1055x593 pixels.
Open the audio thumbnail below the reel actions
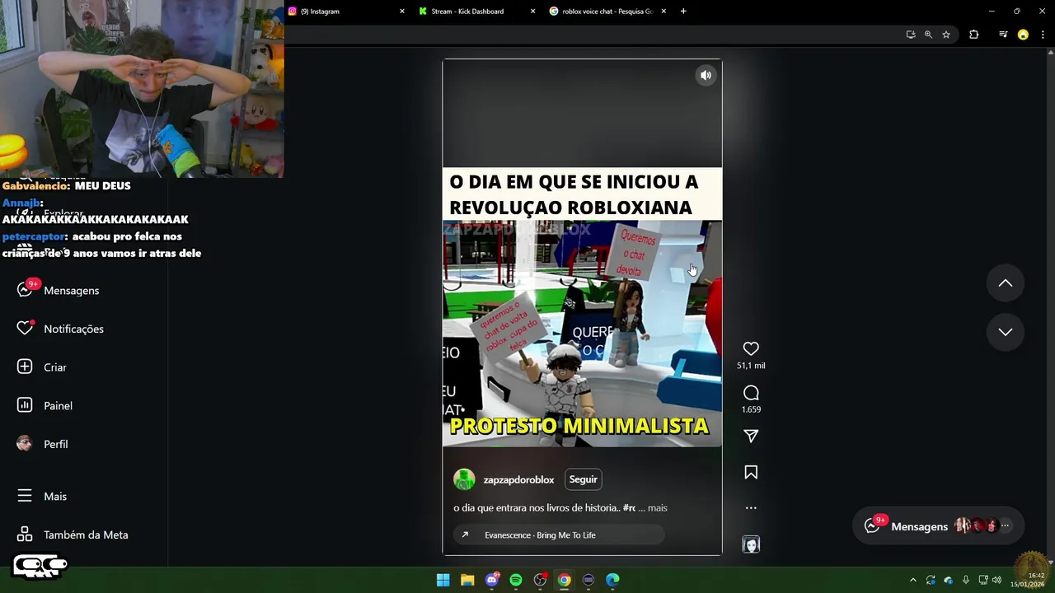(x=751, y=544)
